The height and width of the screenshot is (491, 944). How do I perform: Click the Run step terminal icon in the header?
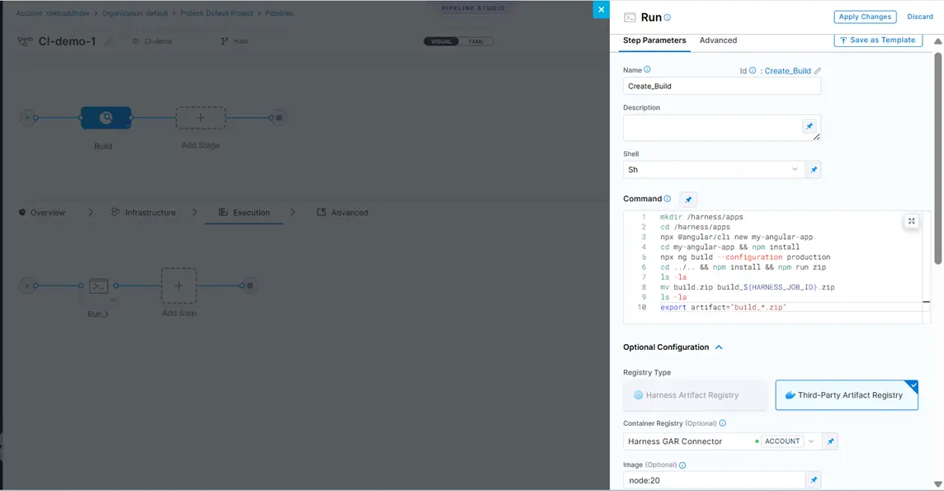pos(630,17)
